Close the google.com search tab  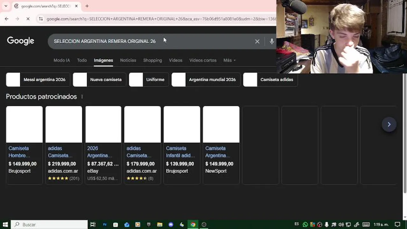click(76, 6)
